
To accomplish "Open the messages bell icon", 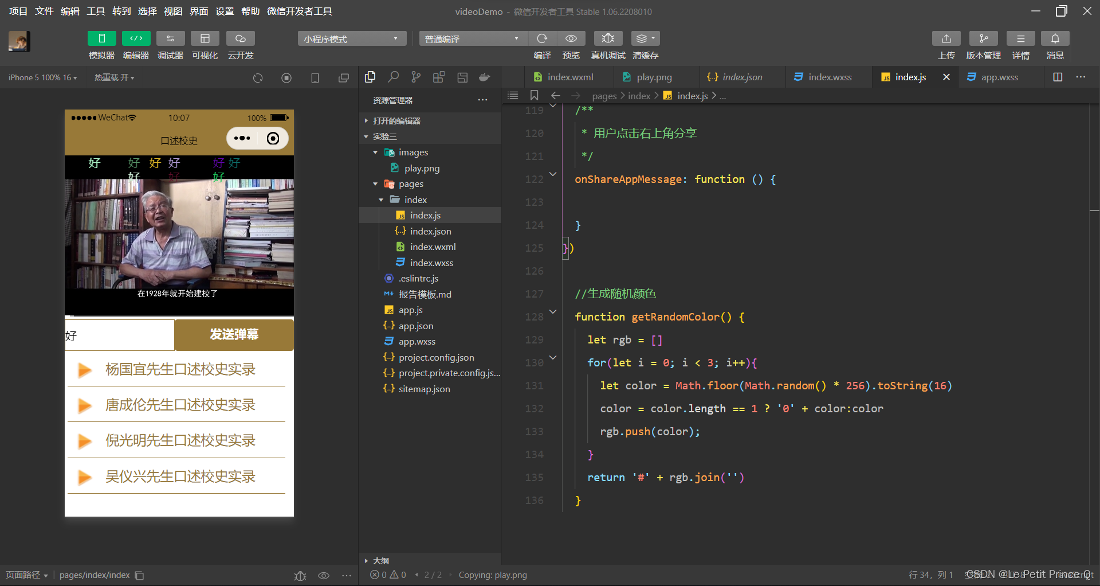I will click(x=1055, y=38).
